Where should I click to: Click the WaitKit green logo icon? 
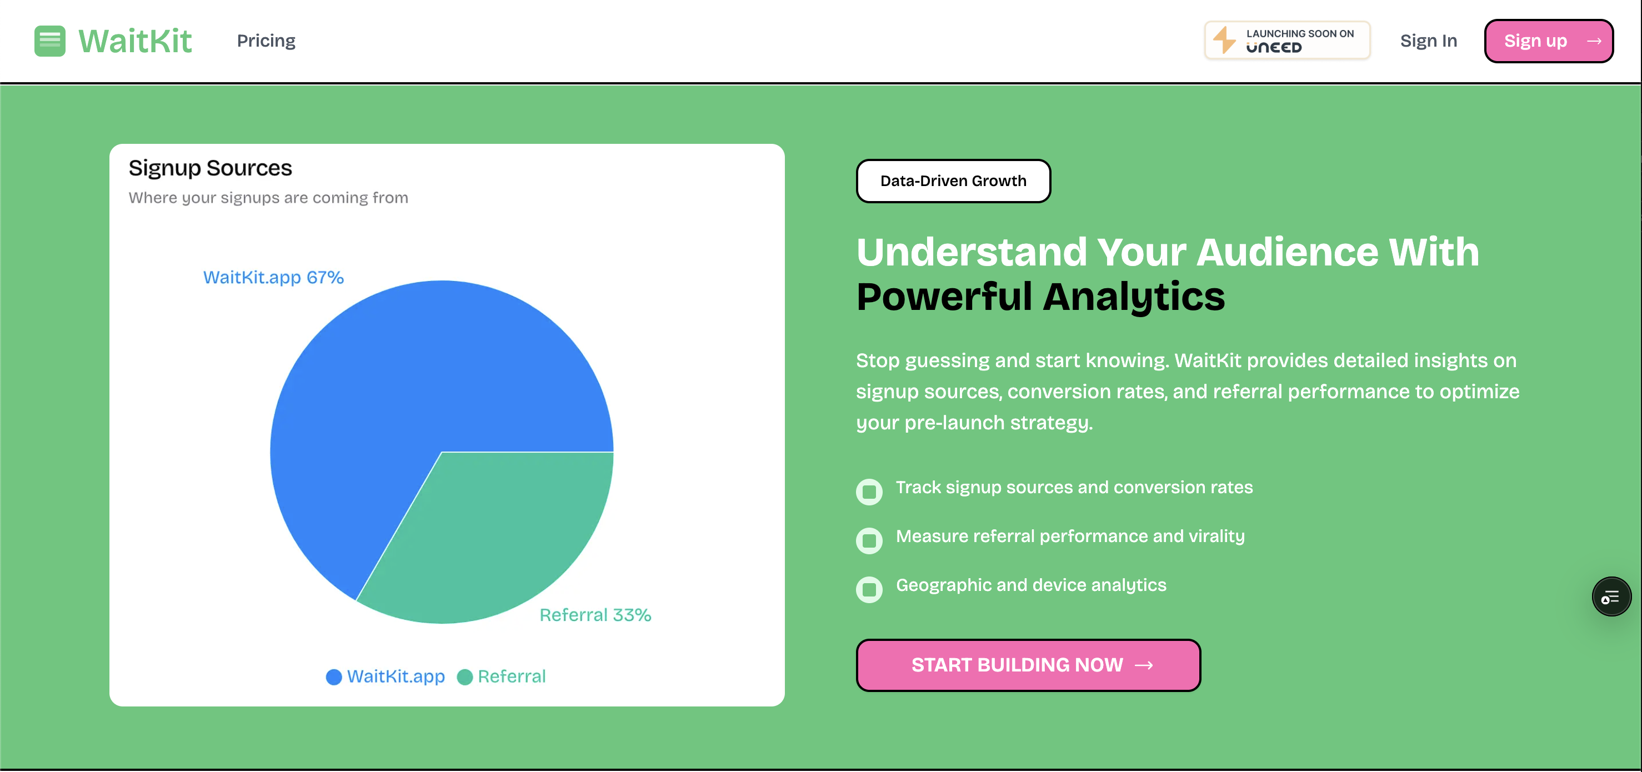50,41
